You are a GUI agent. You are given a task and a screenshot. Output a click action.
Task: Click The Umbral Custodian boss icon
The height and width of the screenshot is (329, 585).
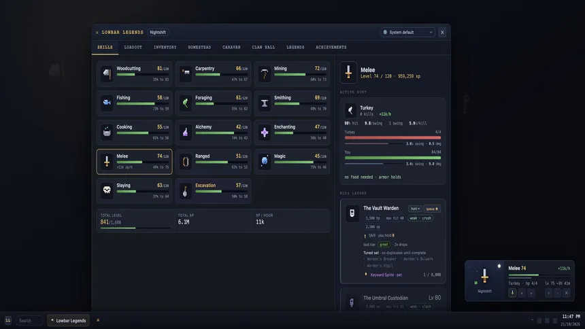point(352,301)
